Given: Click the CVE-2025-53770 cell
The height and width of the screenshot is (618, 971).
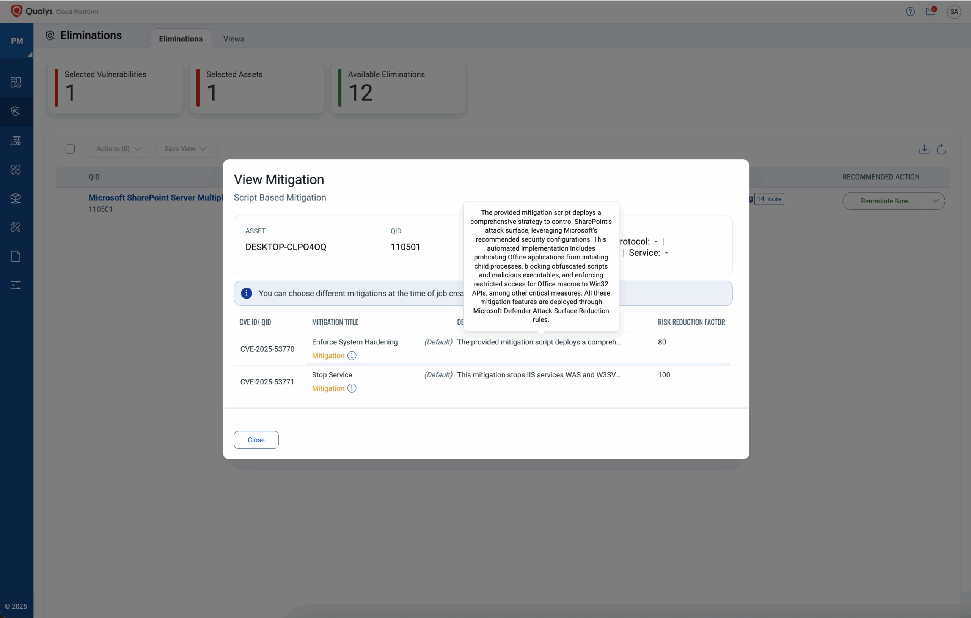Looking at the screenshot, I should click(267, 349).
